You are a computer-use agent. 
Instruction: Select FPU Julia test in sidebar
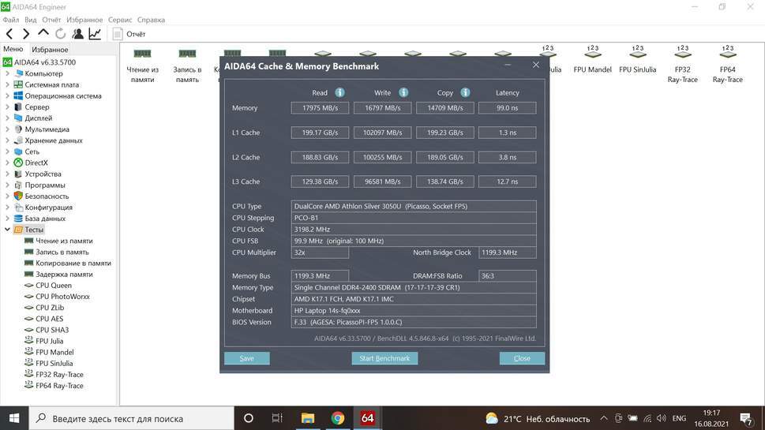[49, 341]
